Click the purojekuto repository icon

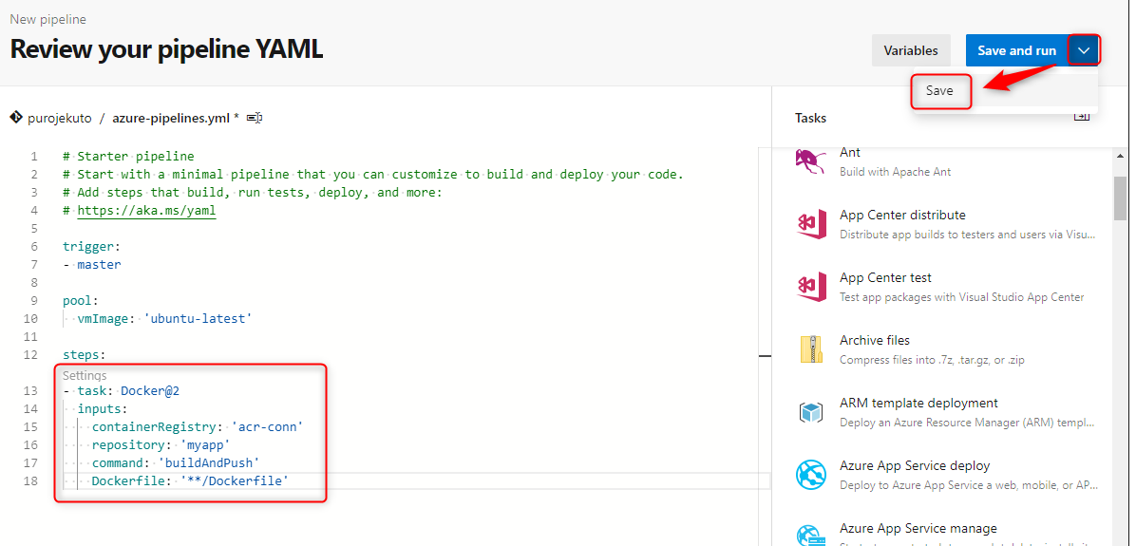16,118
